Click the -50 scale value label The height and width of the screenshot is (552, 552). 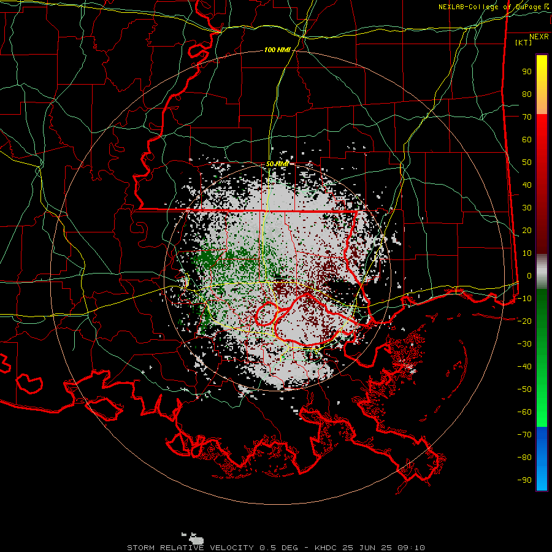point(524,389)
